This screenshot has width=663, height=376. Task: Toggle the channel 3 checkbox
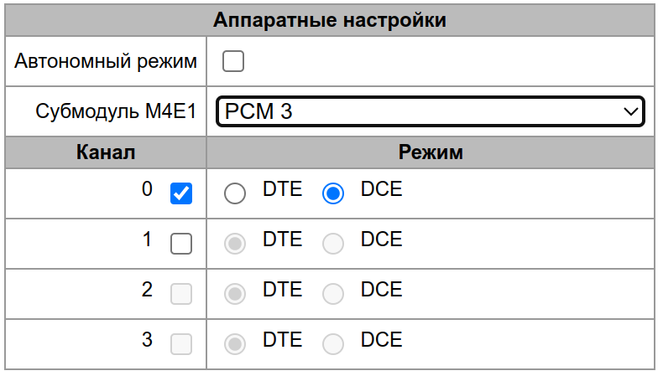(x=180, y=344)
